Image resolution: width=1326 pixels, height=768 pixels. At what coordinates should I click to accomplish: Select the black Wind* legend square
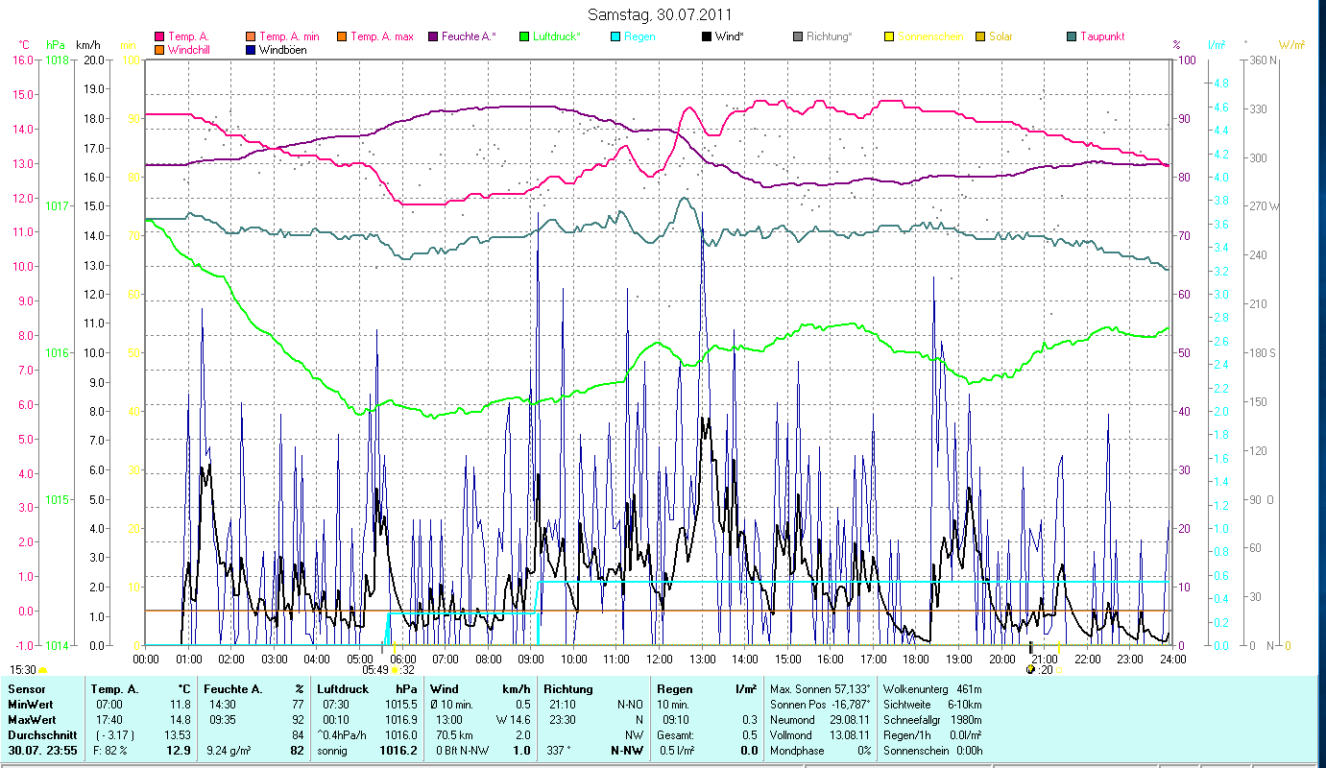pyautogui.click(x=707, y=37)
